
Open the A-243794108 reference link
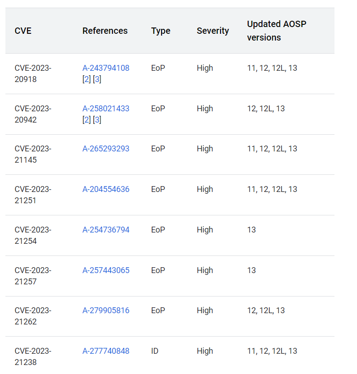click(106, 68)
